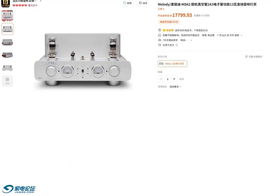
Task: Expand the shop name chevron arrow
Action: (41, 1)
